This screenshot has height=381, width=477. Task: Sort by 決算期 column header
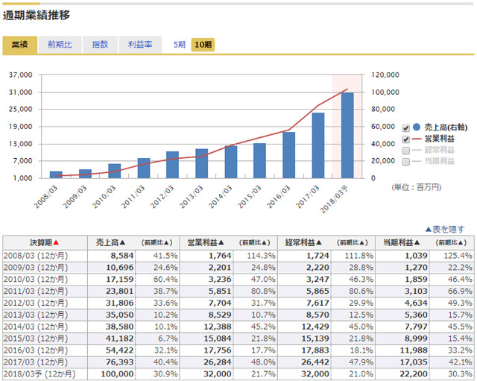click(45, 242)
